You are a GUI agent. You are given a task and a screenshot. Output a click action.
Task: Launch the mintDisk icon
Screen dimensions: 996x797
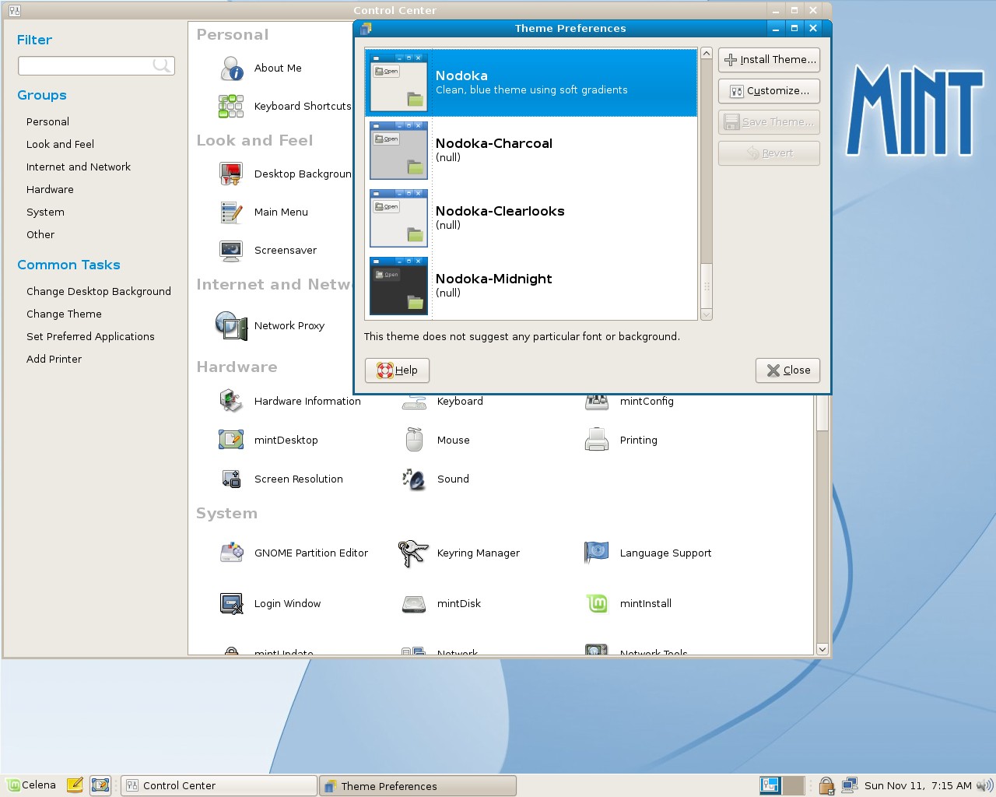[414, 603]
